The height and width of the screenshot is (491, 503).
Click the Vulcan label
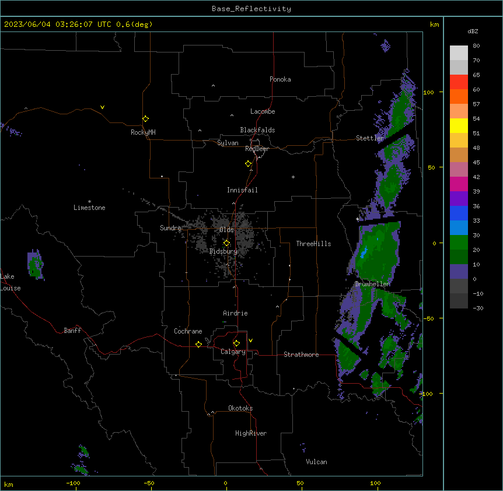[317, 462]
